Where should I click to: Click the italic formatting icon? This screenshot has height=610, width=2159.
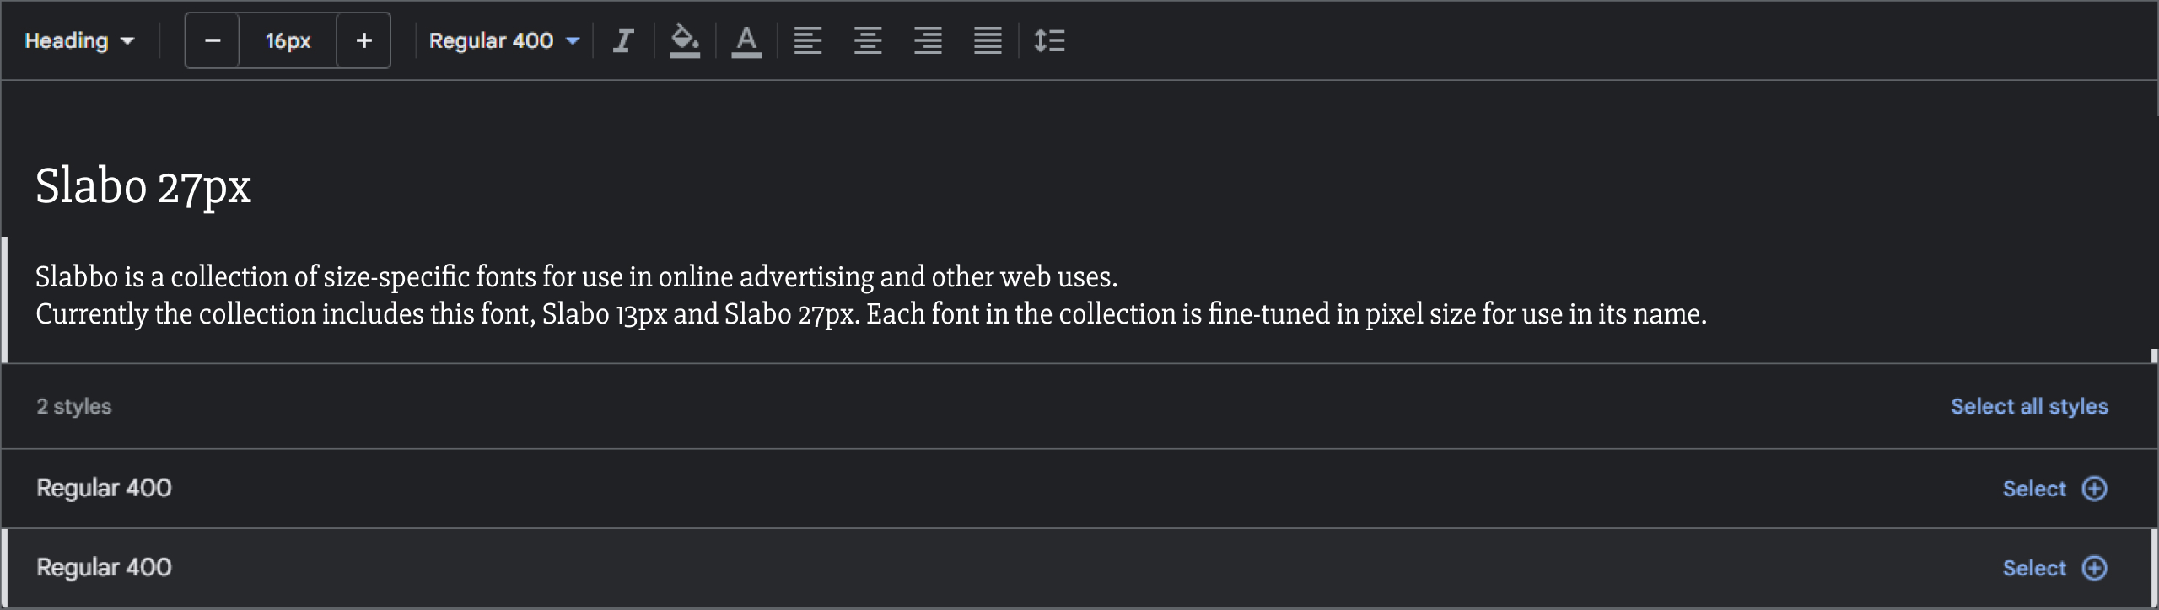point(623,40)
